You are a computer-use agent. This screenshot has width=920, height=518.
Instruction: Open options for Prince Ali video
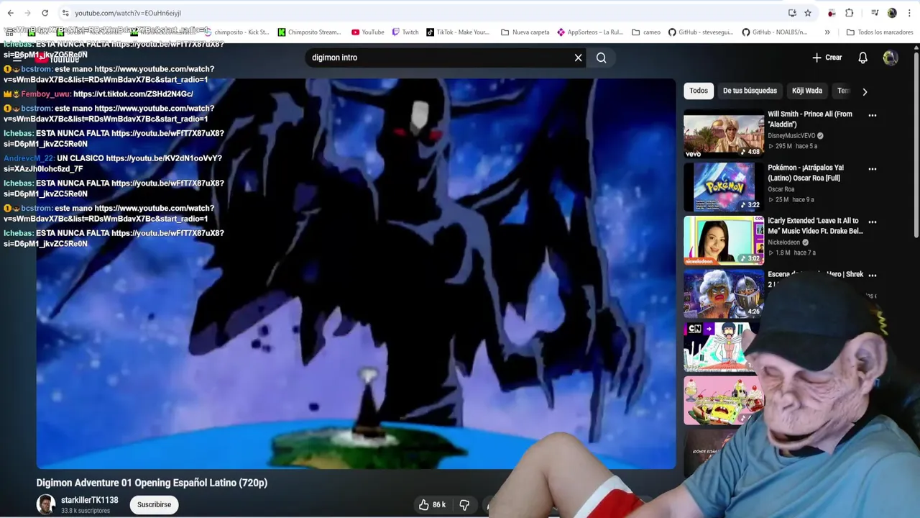coord(873,115)
